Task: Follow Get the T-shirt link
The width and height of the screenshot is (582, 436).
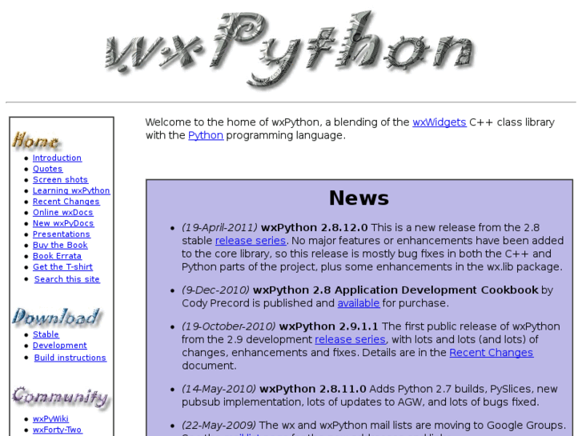Action: click(62, 266)
